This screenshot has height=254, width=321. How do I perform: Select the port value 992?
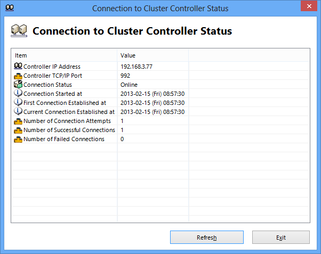[x=125, y=76]
